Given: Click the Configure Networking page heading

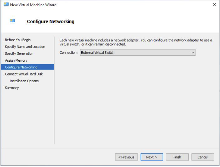Looking at the screenshot, I should [51, 21].
